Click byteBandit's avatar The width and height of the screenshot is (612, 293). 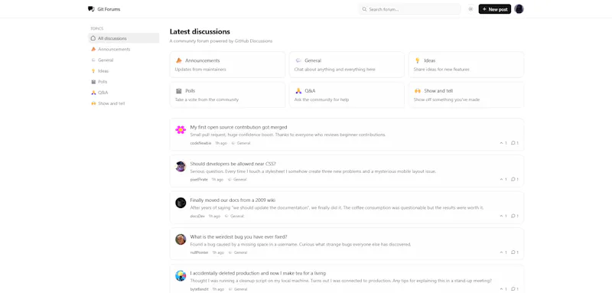click(x=181, y=276)
